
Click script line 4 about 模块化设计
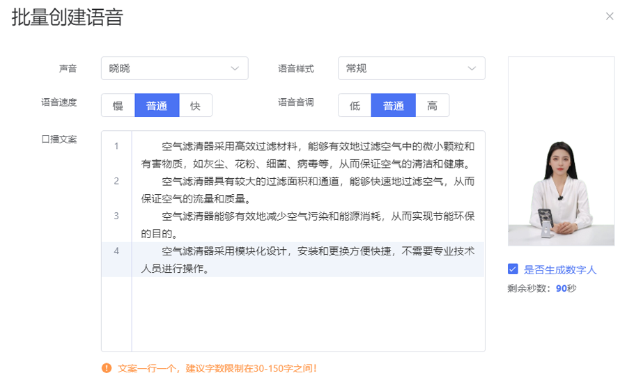coord(307,260)
